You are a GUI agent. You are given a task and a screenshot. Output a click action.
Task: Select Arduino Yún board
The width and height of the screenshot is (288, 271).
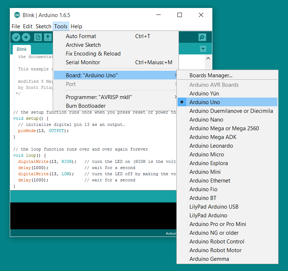[x=227, y=94]
